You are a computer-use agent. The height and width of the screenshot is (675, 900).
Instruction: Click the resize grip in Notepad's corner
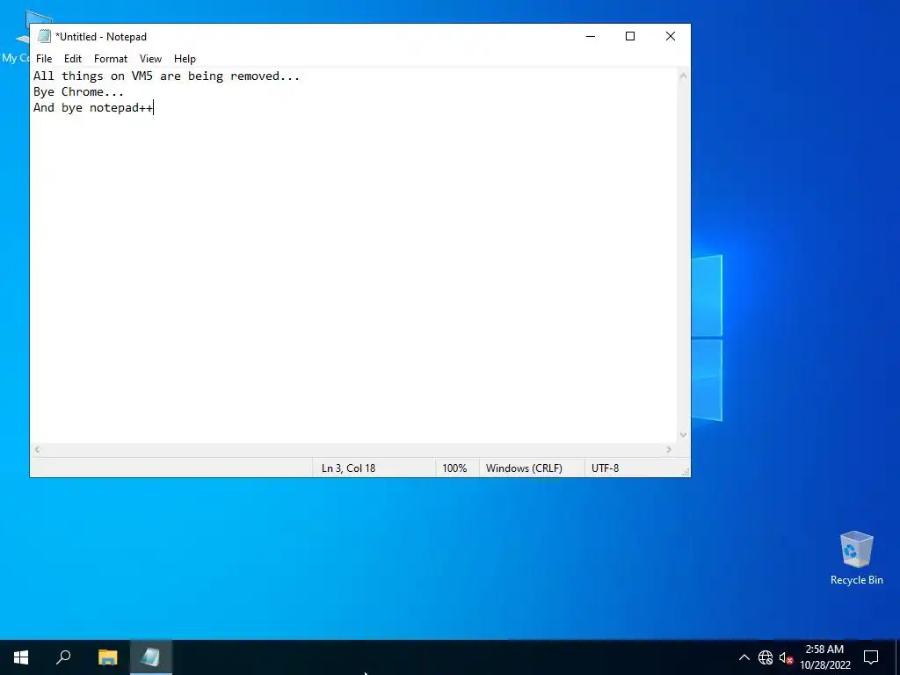click(686, 472)
